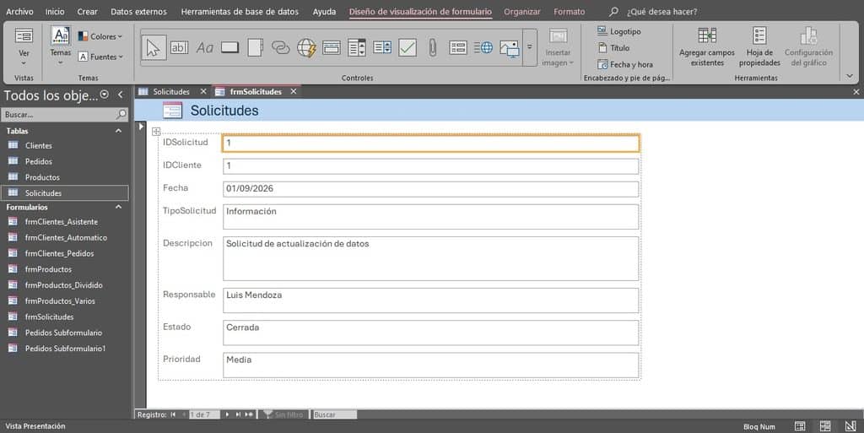Screen dimensions: 864x433
Task: Create a new blank record button
Action: 249,414
